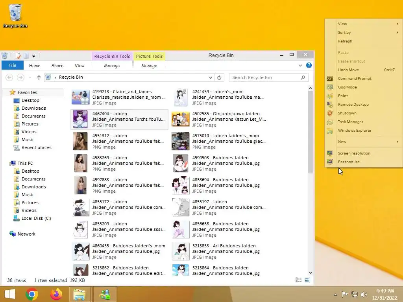
Task: Open Manage under Picture Tools
Action: (x=149, y=66)
